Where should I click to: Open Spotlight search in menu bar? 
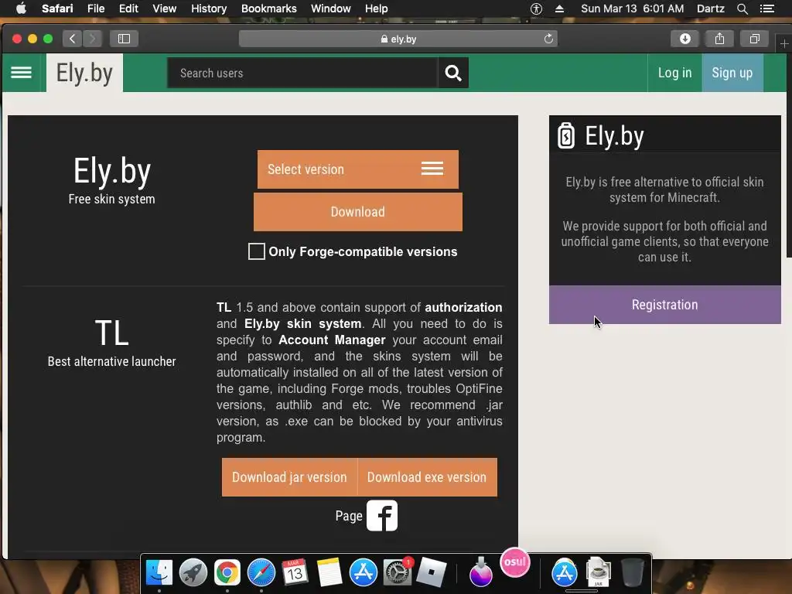click(x=742, y=9)
